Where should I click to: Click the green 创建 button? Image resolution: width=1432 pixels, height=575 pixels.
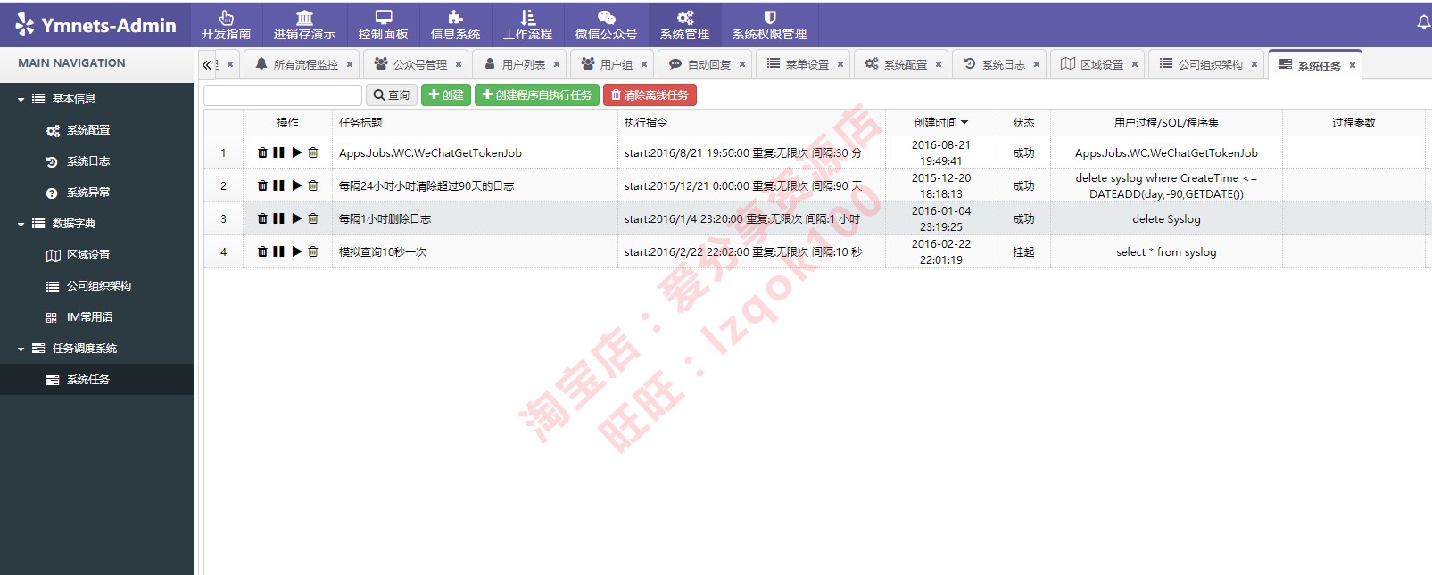(446, 94)
